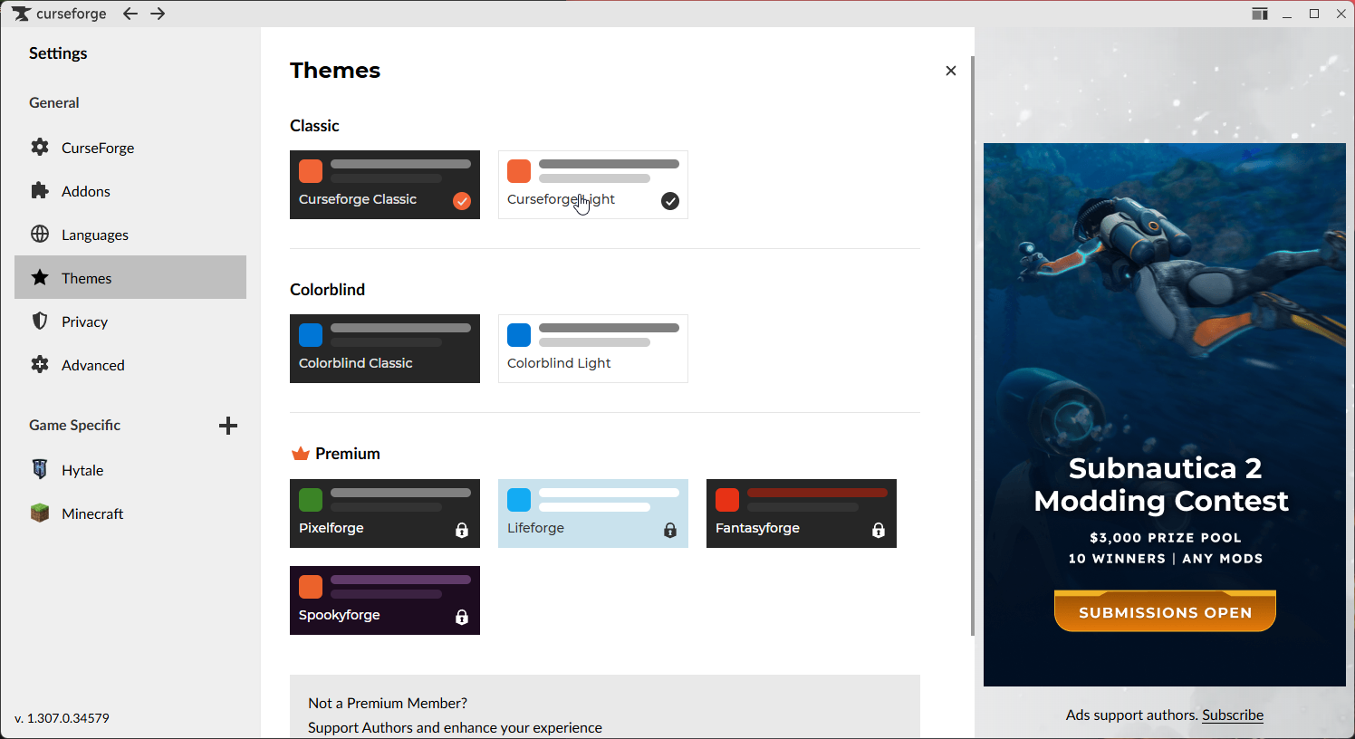Click the Subnautica 2 Modding Contest banner title
The image size is (1355, 739).
[1161, 485]
